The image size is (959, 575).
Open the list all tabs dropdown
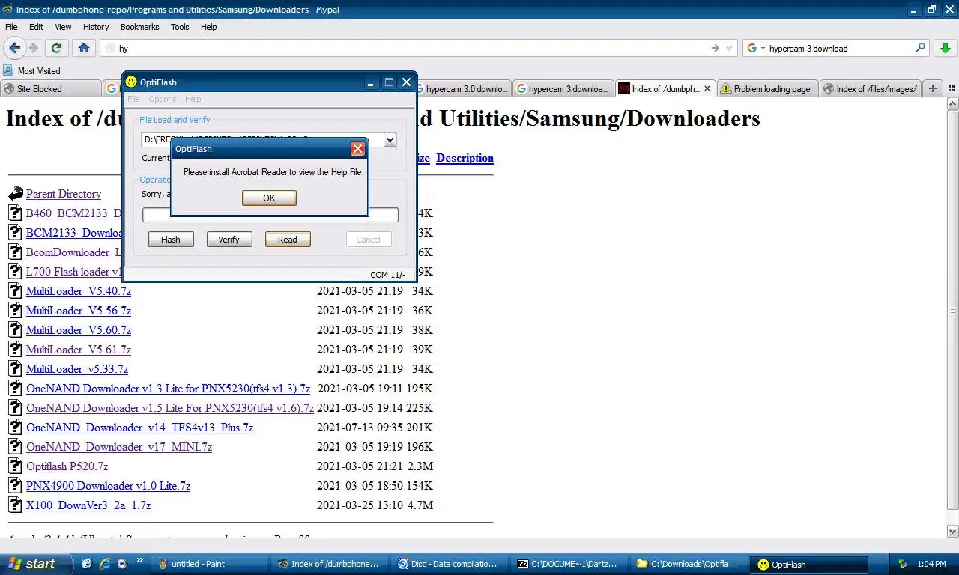(952, 88)
